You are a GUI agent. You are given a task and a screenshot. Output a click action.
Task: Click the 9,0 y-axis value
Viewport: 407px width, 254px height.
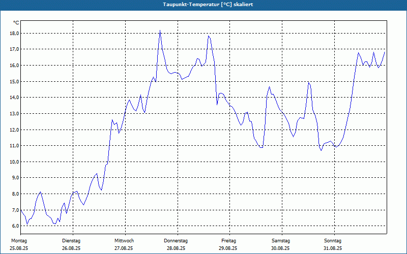click(x=15, y=178)
